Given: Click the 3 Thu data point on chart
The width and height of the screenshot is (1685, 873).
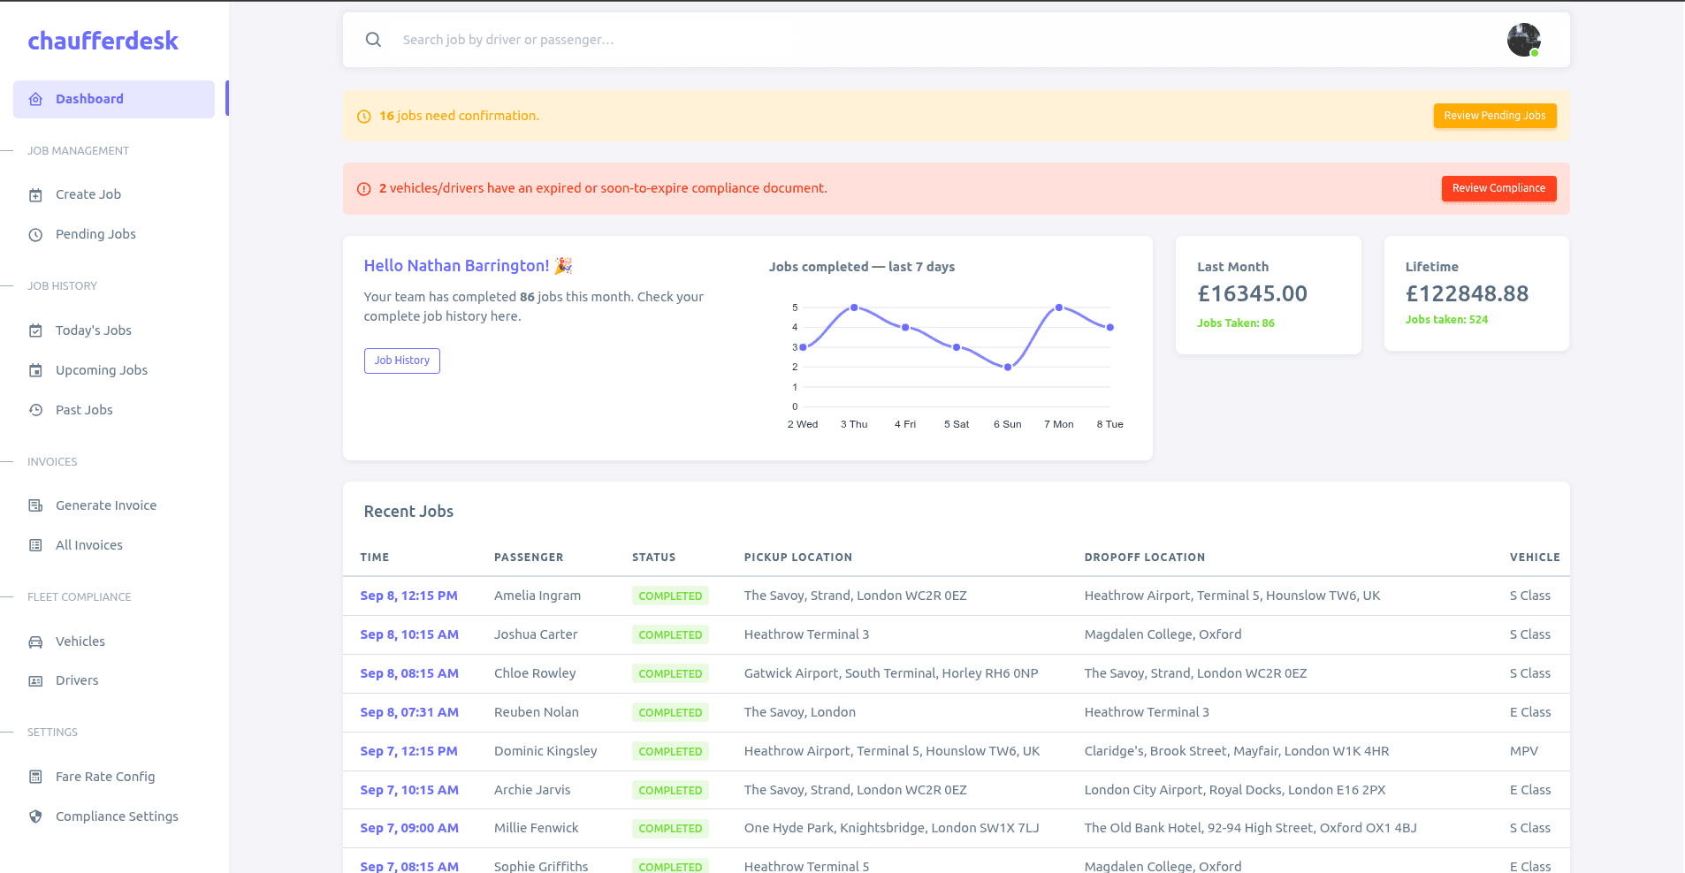Looking at the screenshot, I should pos(854,307).
